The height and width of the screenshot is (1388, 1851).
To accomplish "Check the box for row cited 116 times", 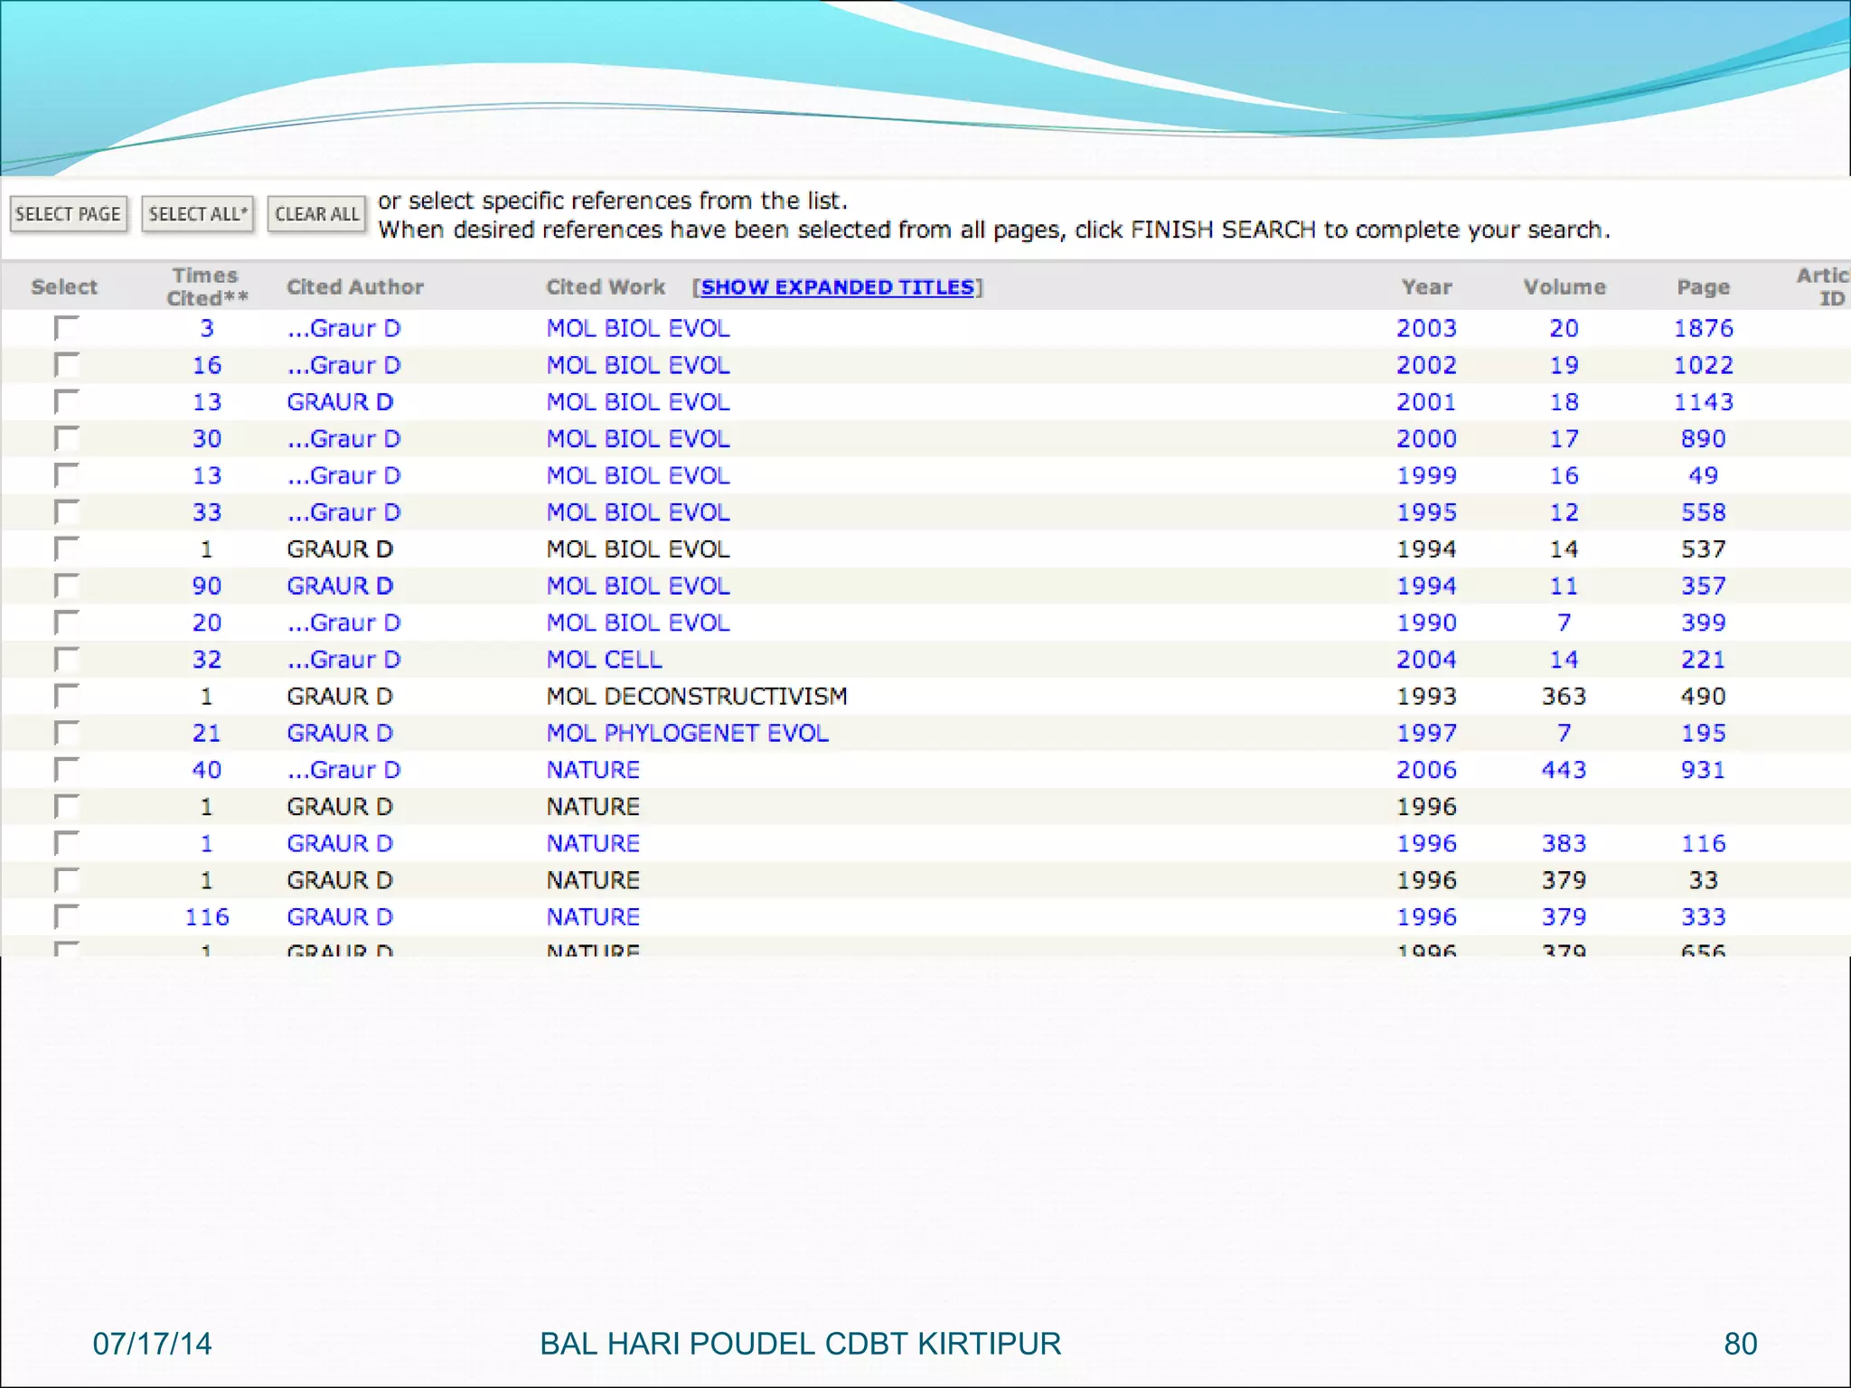I will [66, 917].
